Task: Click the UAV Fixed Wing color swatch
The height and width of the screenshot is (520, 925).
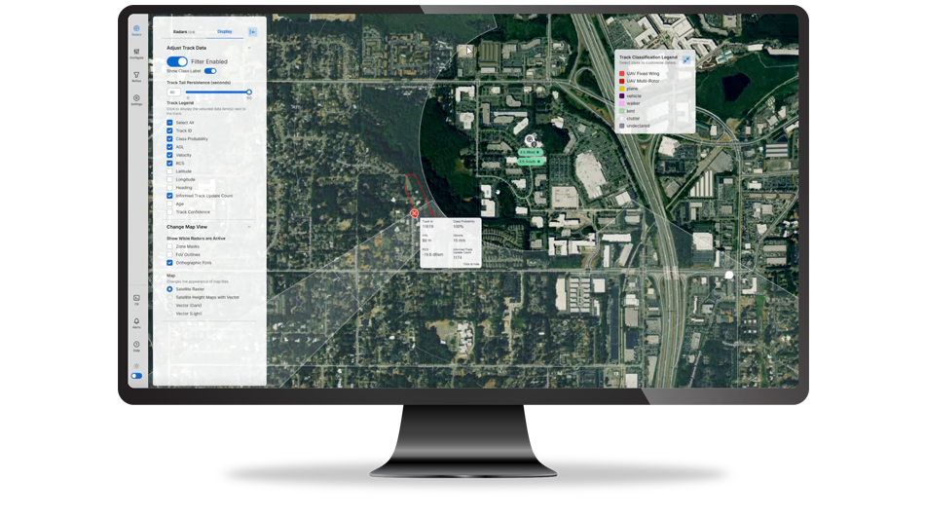Action: [622, 73]
